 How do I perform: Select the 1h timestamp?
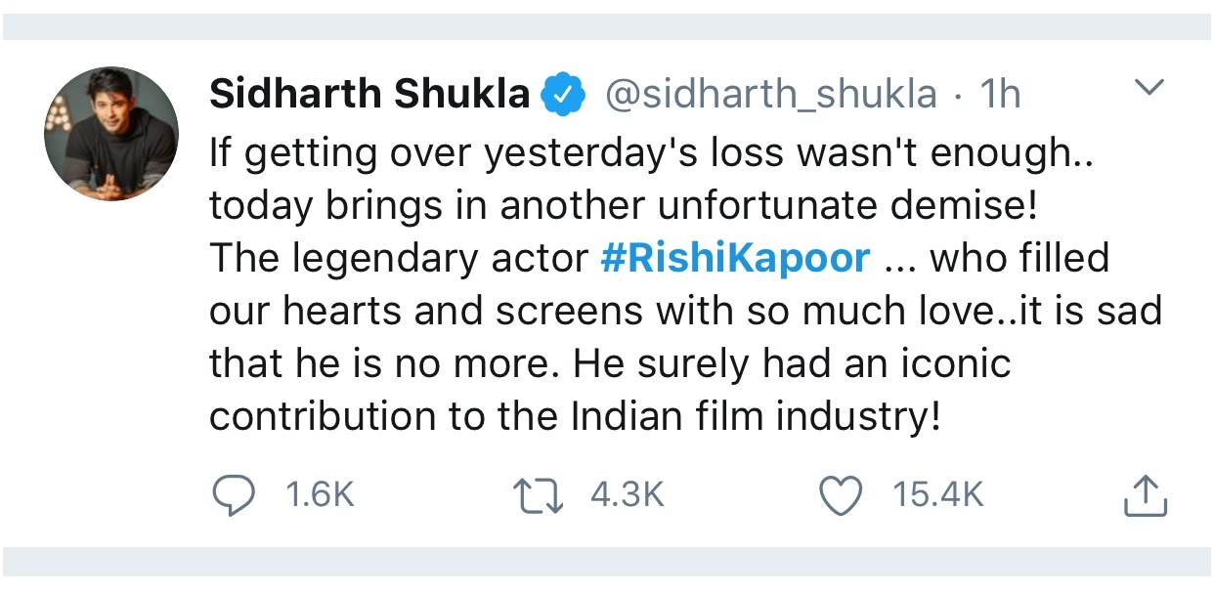(x=999, y=96)
